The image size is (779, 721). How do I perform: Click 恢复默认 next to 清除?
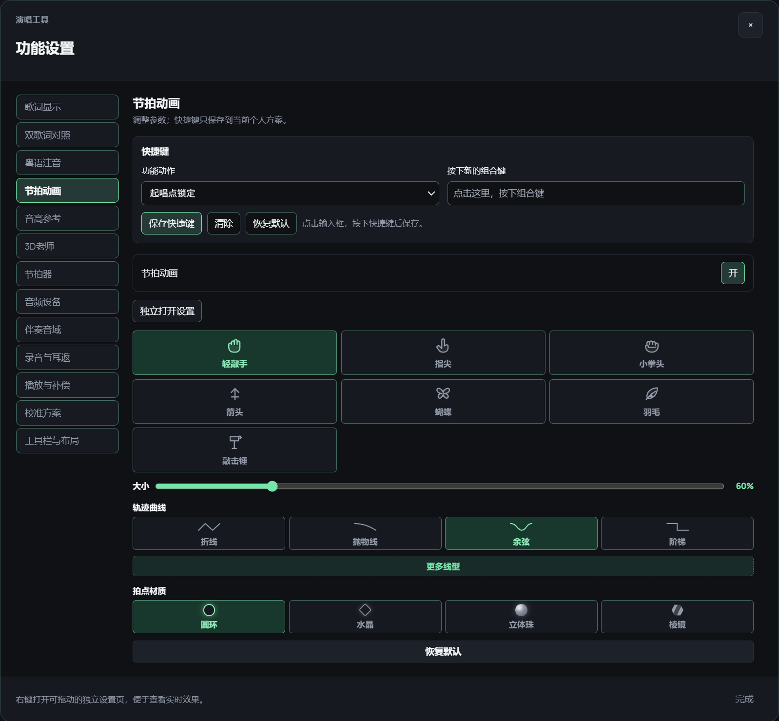coord(271,223)
